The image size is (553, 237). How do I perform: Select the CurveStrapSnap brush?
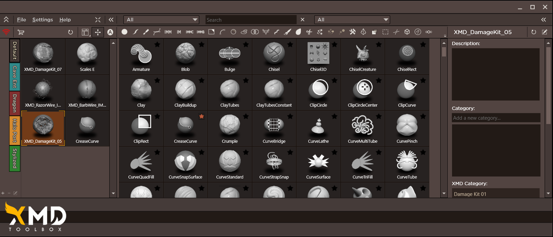coord(274,164)
